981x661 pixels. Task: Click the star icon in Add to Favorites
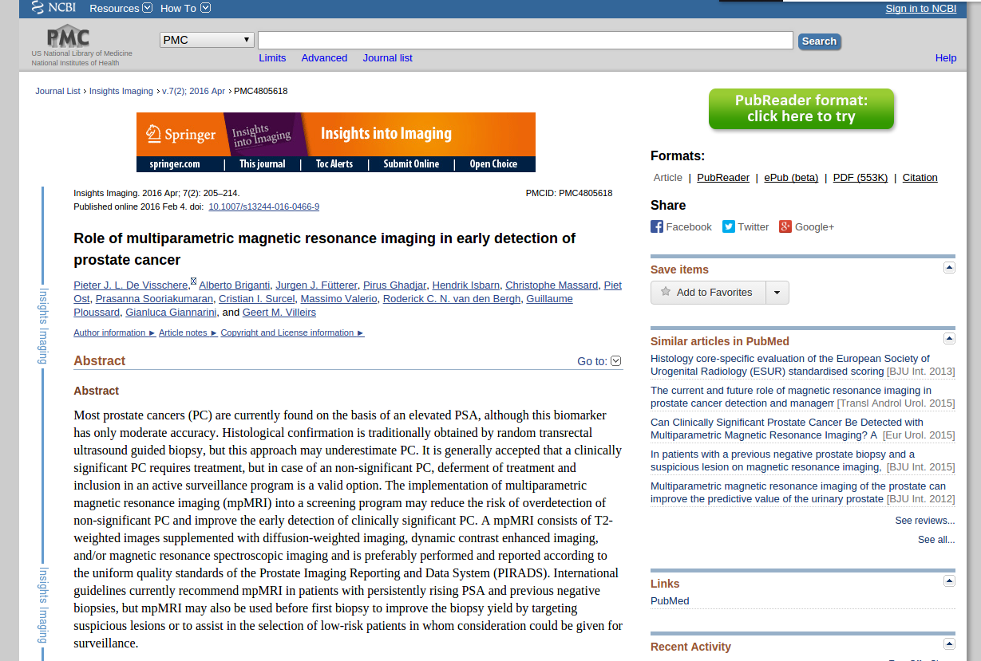[666, 292]
